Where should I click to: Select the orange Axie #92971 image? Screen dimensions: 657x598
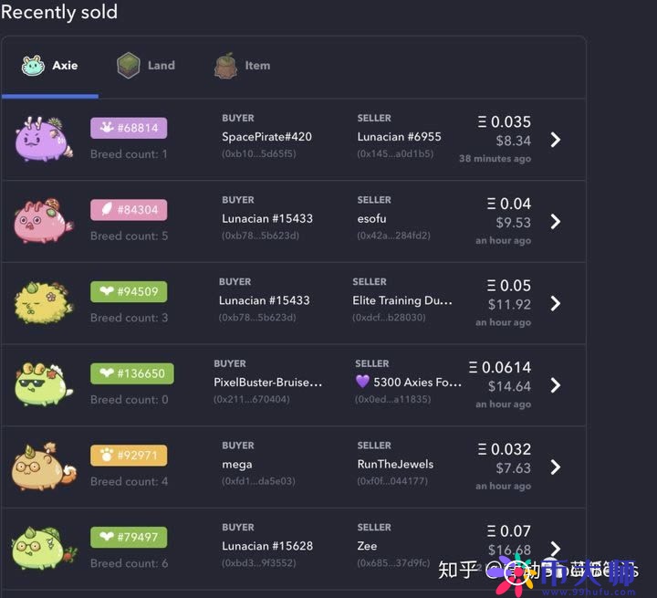click(45, 467)
